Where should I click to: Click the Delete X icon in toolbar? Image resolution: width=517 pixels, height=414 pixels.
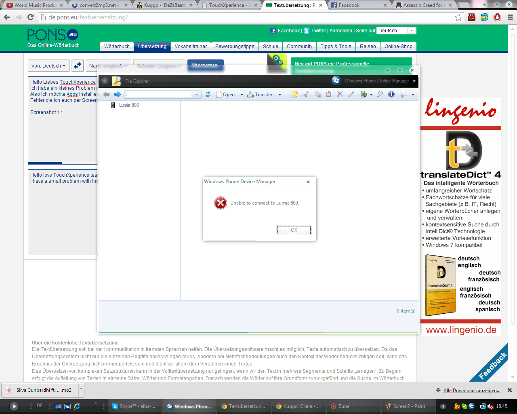tap(340, 94)
